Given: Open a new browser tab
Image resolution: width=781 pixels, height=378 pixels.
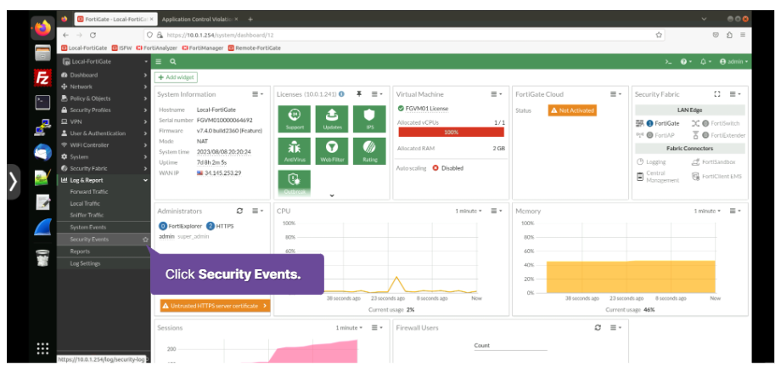Looking at the screenshot, I should (x=250, y=20).
